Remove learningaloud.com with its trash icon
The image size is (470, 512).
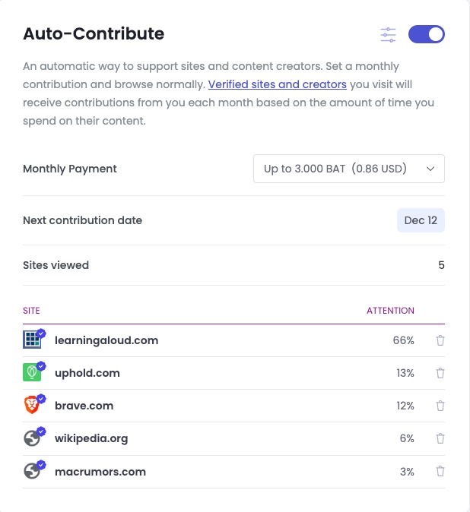(x=440, y=340)
